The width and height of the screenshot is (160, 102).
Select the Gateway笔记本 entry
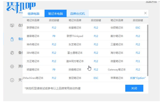pos(117,70)
